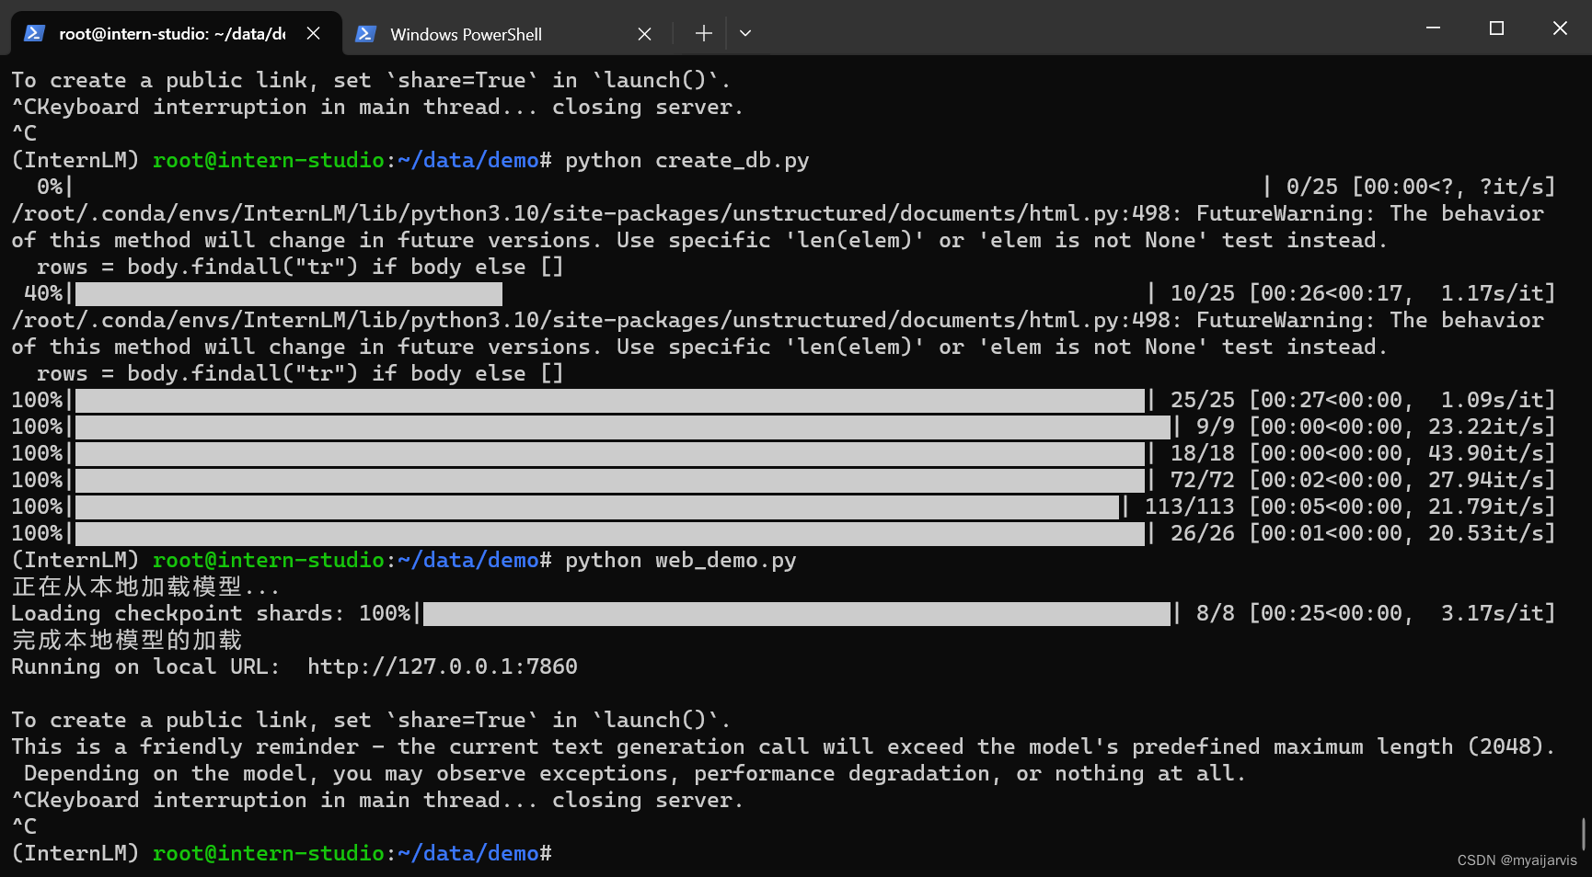
Task: Click the '10/25' progress counter text
Action: [1202, 293]
